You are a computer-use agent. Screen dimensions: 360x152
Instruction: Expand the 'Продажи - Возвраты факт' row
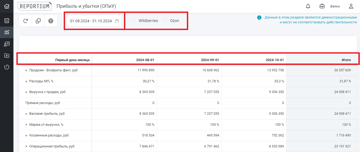(x=26, y=71)
